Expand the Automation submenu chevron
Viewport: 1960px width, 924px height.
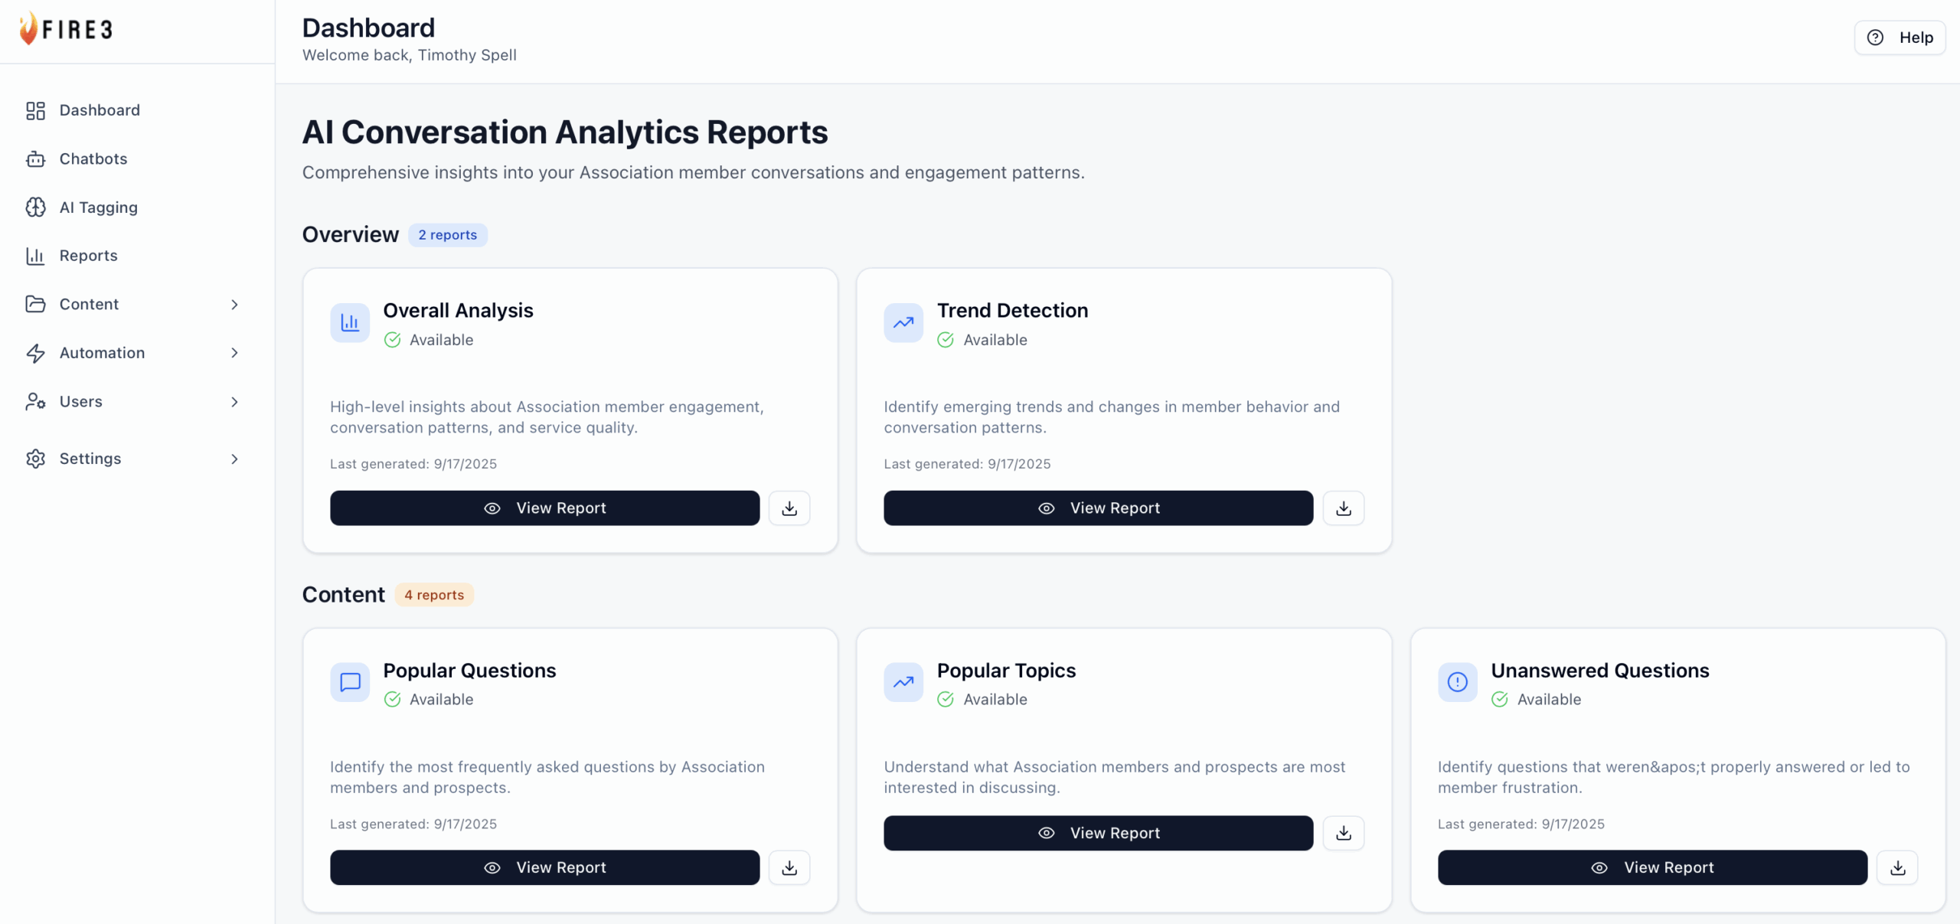(x=234, y=353)
